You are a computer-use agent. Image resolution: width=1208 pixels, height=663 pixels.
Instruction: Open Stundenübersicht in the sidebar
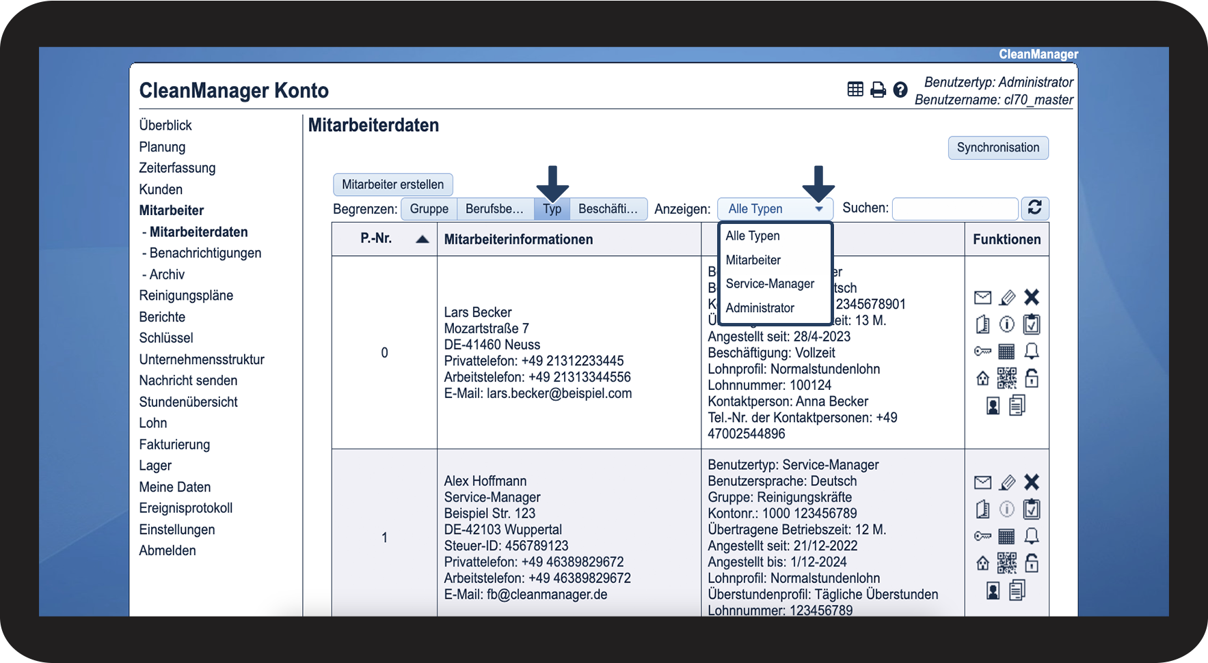tap(188, 402)
